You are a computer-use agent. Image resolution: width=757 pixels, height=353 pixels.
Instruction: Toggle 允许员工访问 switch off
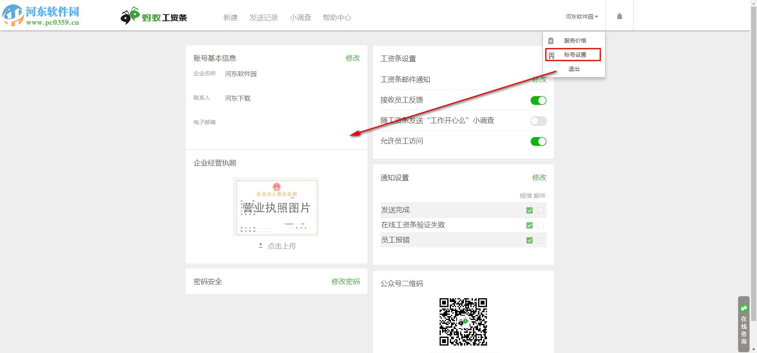tap(538, 141)
